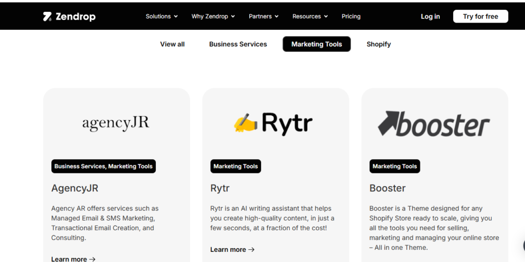525x262 pixels.
Task: Go to the Pricing page
Action: click(351, 16)
